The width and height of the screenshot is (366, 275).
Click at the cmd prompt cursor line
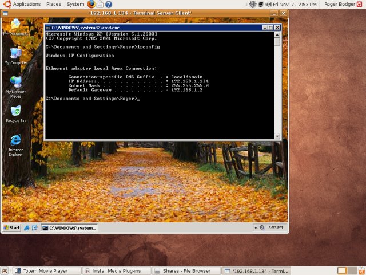pos(93,99)
